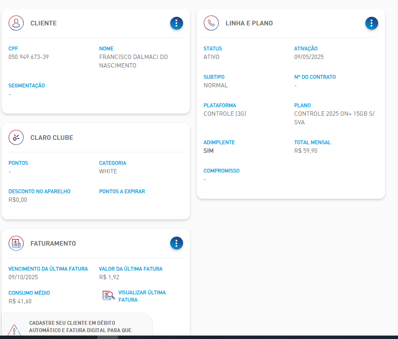Click the Claro Clube card heading
The width and height of the screenshot is (398, 339).
[52, 138]
